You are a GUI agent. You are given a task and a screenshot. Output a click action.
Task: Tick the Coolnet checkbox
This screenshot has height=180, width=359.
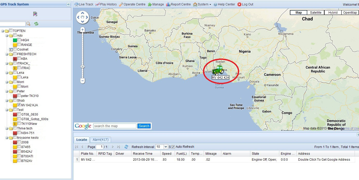point(15,49)
